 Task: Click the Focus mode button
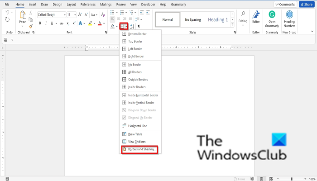(x=240, y=179)
